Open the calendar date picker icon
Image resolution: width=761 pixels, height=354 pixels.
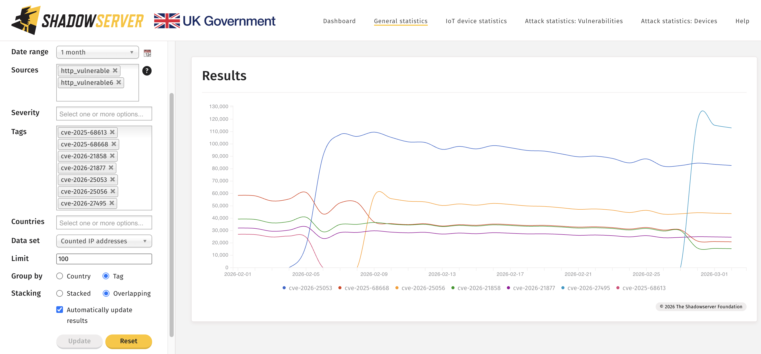coord(147,53)
